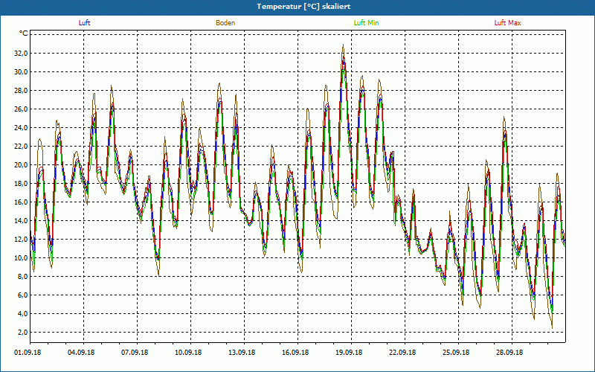Click the '14,0' y-axis value
This screenshot has width=595, height=372.
(x=22, y=220)
